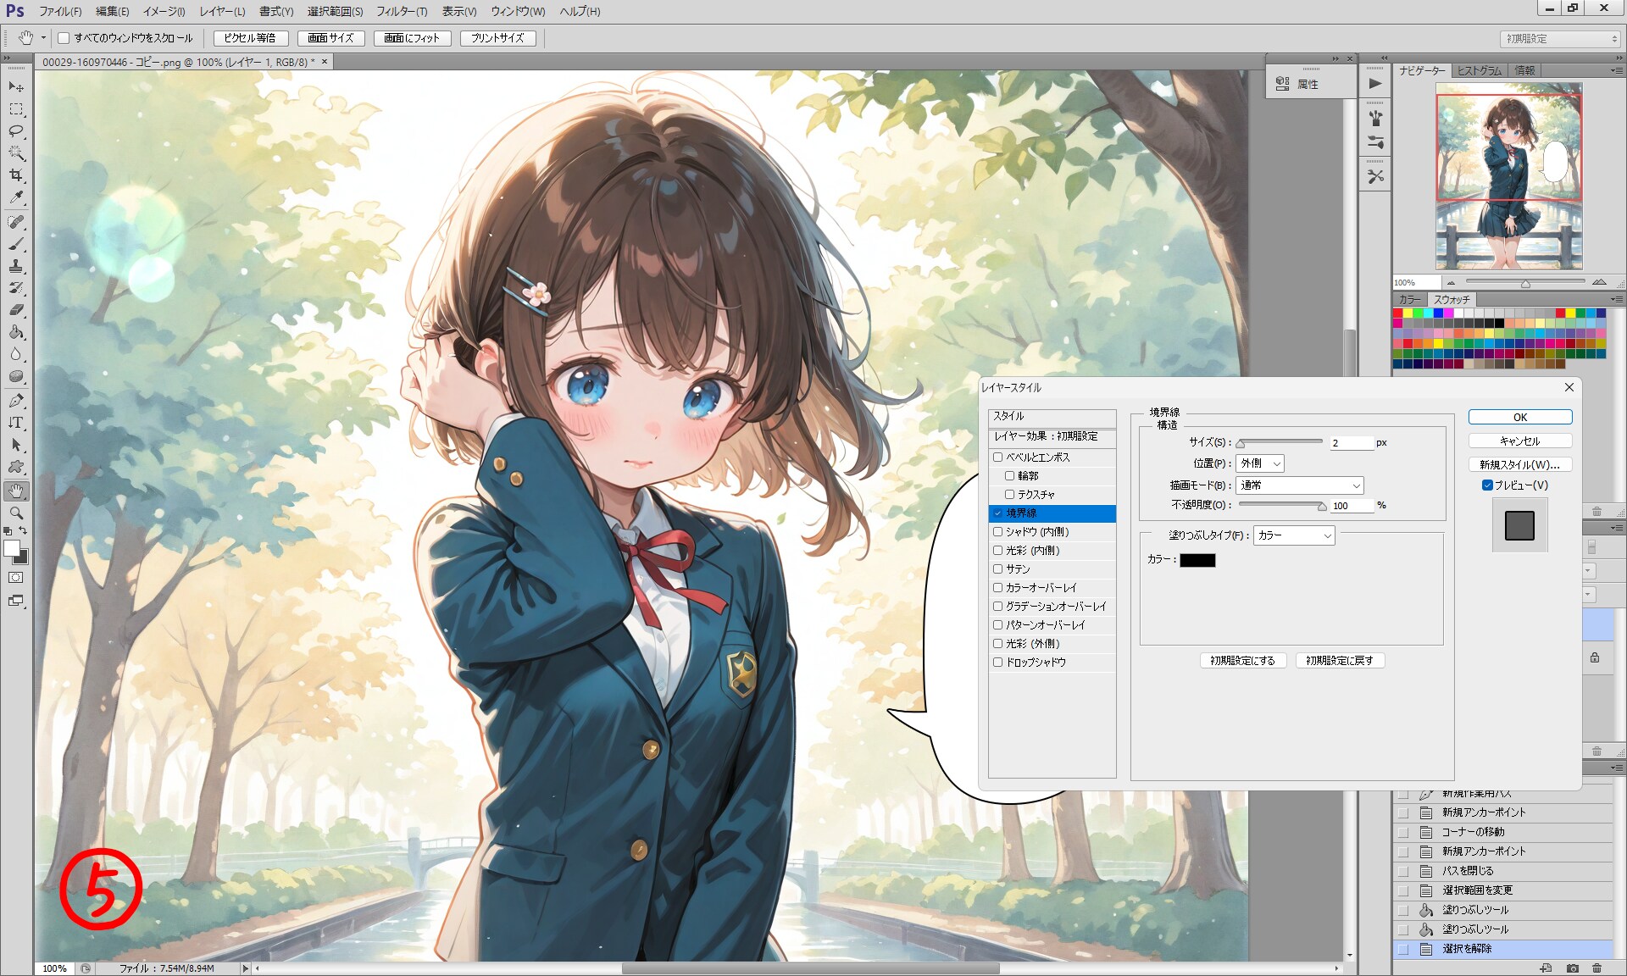Select the Magic Wand tool

(16, 153)
